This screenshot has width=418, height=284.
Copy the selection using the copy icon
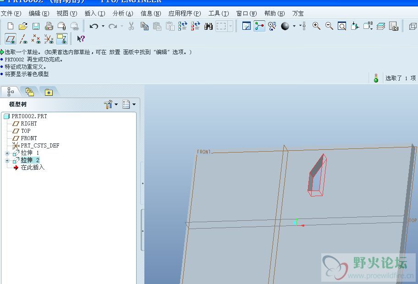pos(144,26)
